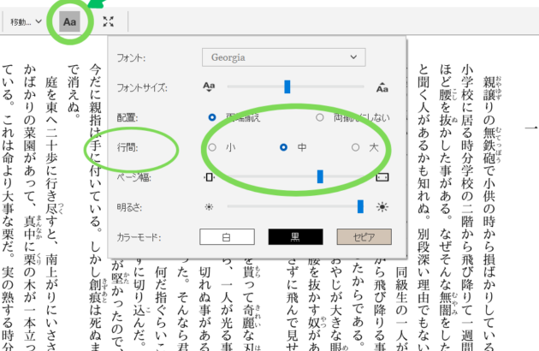
Task: Click the font size slider handle
Action: [x=287, y=86]
